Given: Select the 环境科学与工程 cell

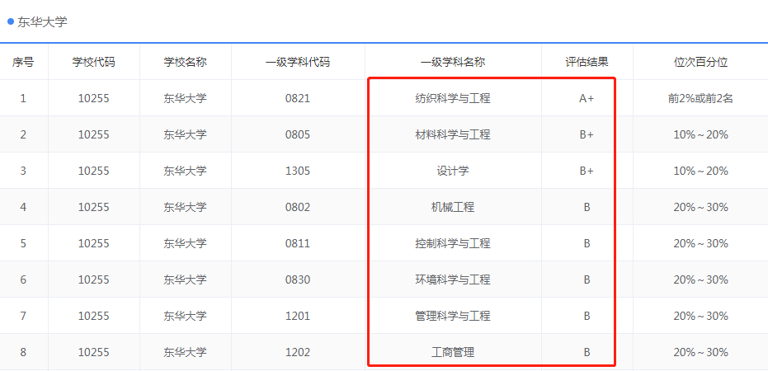Looking at the screenshot, I should click(453, 279).
